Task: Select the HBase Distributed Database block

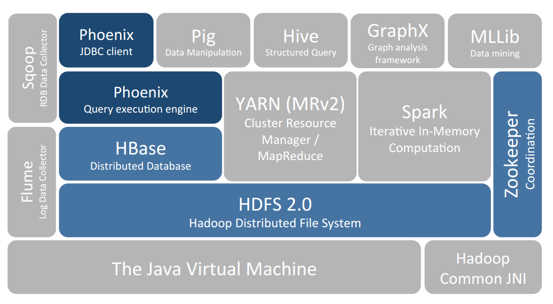Action: (x=140, y=154)
